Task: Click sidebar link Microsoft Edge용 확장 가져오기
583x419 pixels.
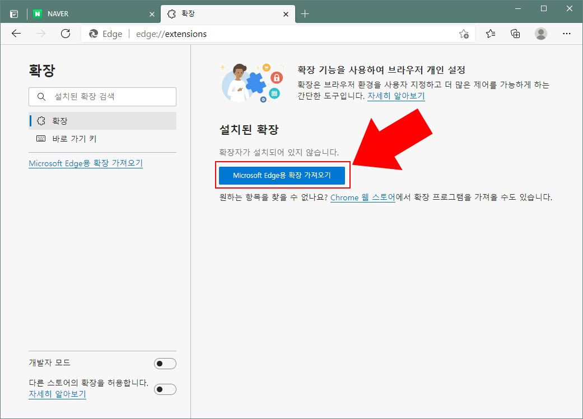Action: tap(86, 163)
